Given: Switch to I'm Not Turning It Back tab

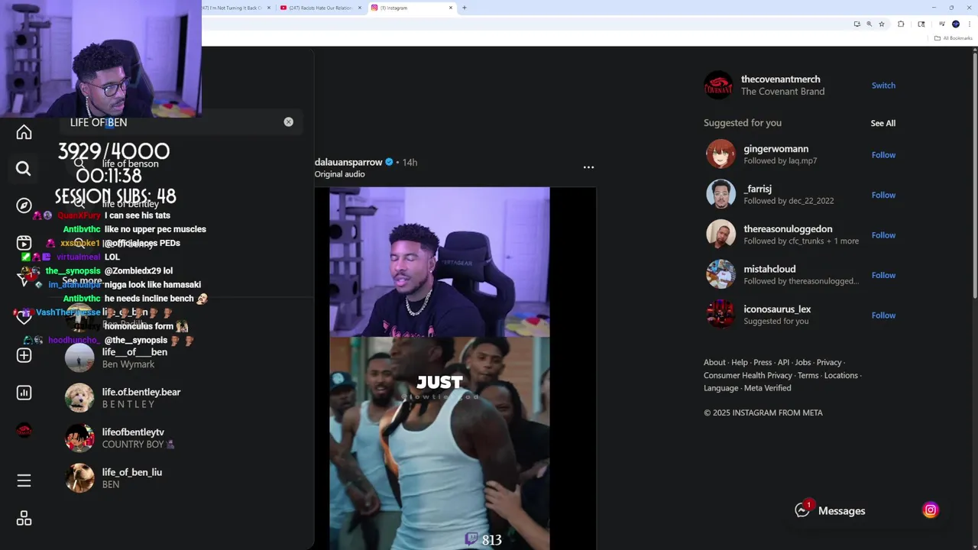Looking at the screenshot, I should (233, 8).
